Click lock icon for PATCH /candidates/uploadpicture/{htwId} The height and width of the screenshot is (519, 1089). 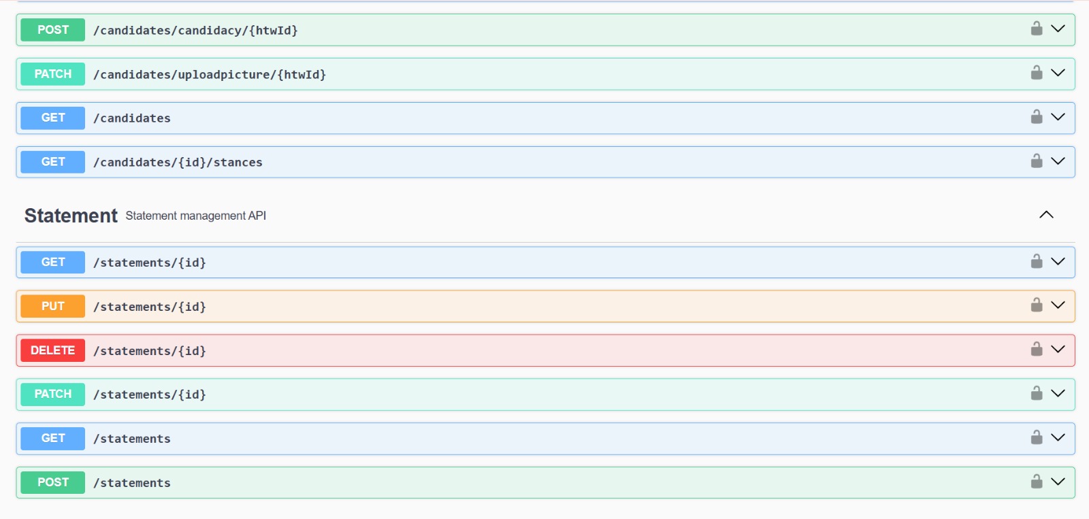point(1037,73)
